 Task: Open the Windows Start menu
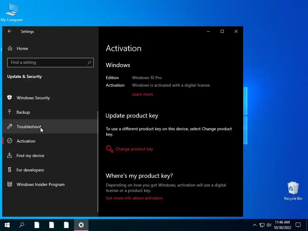7,225
